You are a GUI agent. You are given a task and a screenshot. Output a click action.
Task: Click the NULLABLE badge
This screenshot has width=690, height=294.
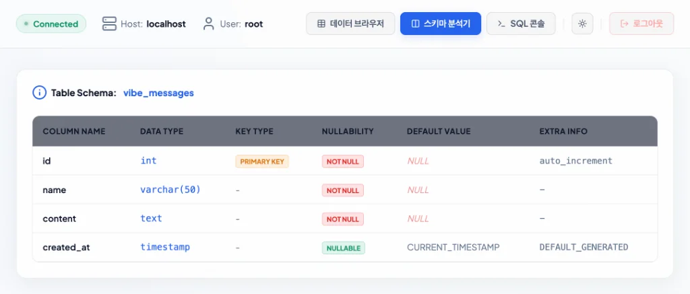[x=343, y=248]
